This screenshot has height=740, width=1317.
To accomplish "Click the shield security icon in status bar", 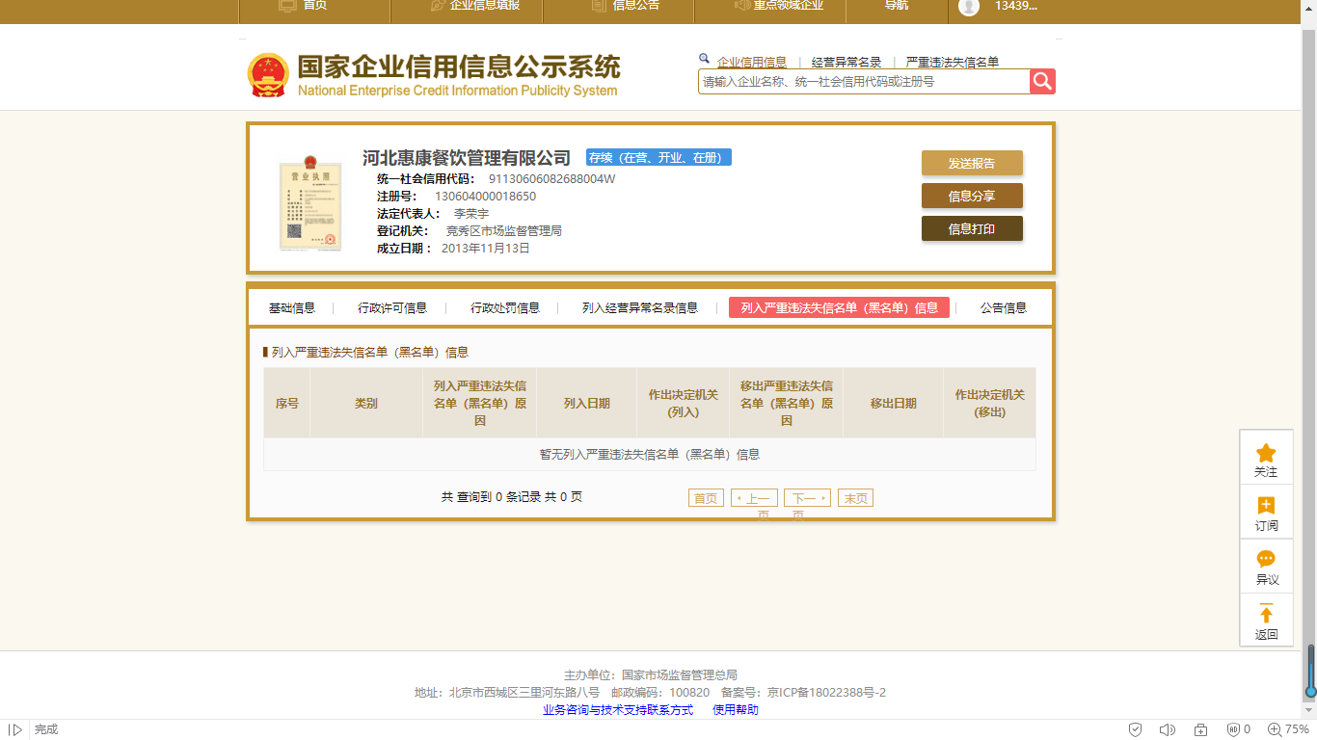I will click(x=1136, y=729).
